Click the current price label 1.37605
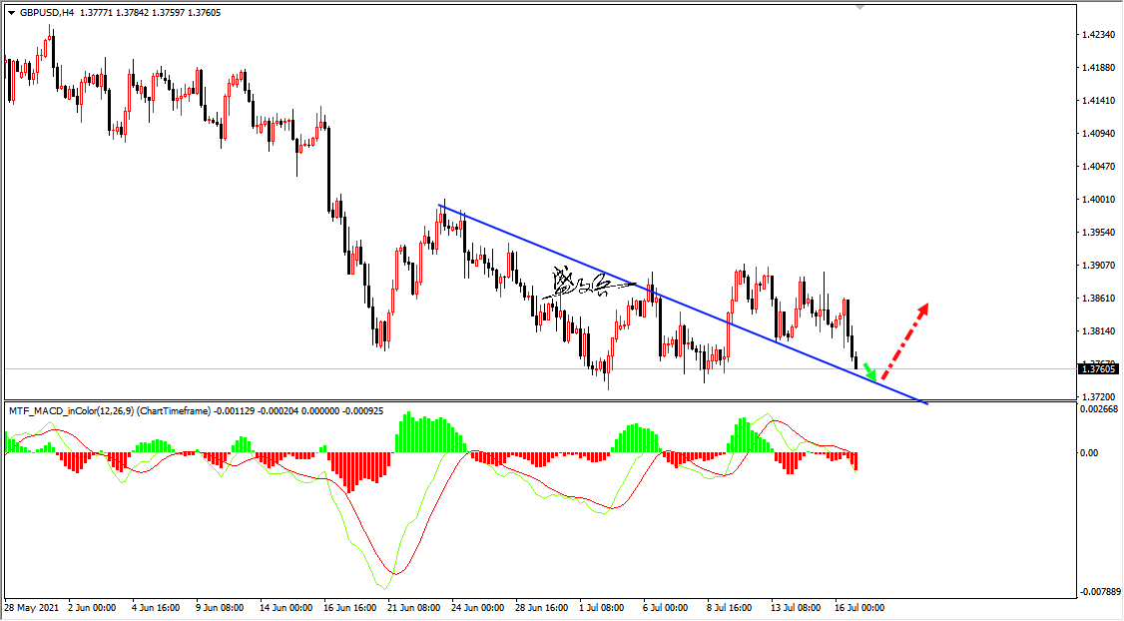The image size is (1124, 621). pyautogui.click(x=1098, y=368)
